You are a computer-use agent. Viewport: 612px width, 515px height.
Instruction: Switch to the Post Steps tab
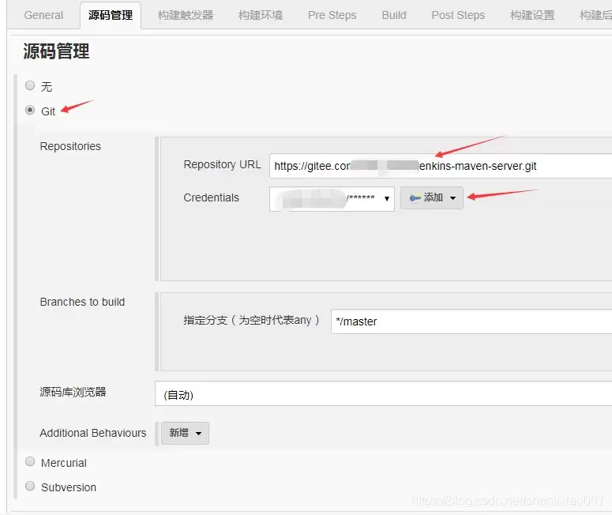point(458,15)
